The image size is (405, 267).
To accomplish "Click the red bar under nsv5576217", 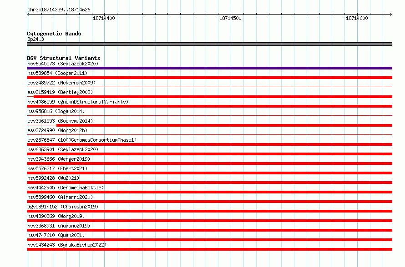I will click(209, 173).
